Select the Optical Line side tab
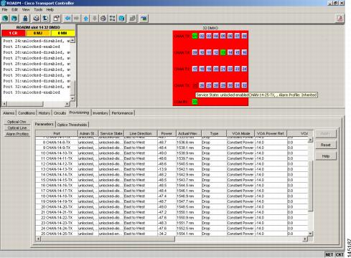 pos(17,128)
